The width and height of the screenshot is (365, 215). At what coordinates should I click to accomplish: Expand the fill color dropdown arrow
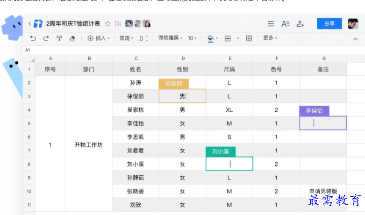pos(217,38)
